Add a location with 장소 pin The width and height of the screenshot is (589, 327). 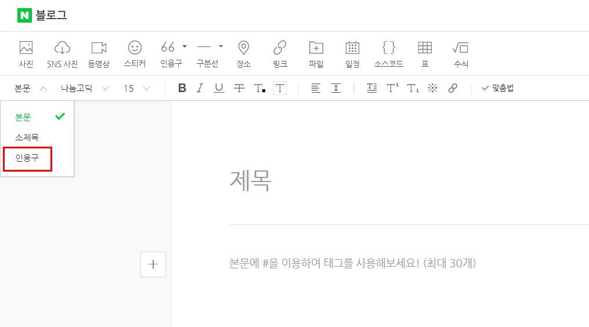[x=244, y=54]
